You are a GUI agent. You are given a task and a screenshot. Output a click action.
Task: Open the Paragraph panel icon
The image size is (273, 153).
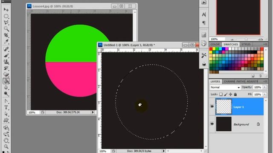point(204,23)
